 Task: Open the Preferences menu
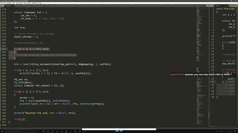(x=35, y=3)
